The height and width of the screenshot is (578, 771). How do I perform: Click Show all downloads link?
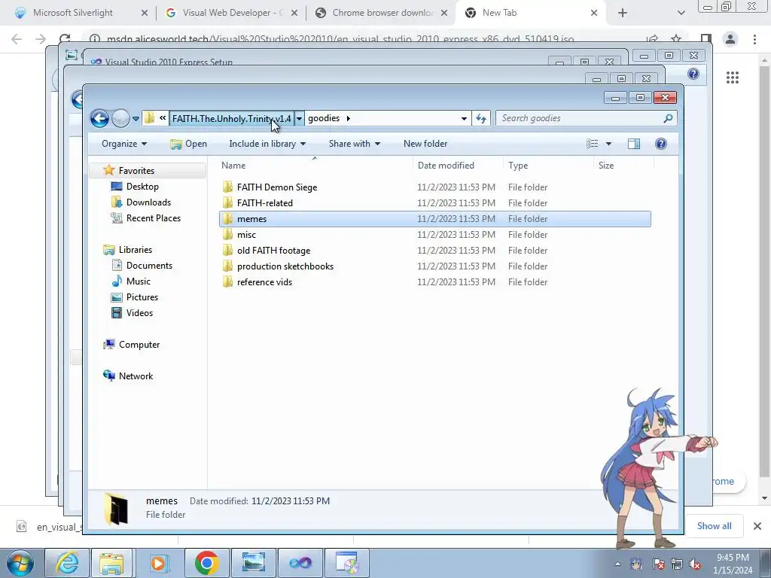(714, 526)
